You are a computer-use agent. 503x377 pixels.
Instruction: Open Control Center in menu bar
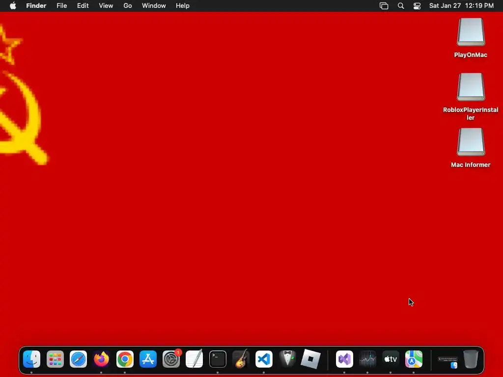coord(417,6)
